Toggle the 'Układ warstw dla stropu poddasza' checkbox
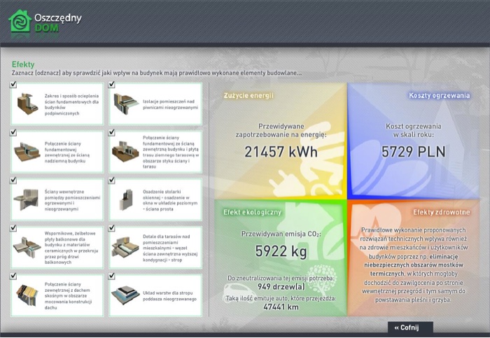The width and height of the screenshot is (490, 338). tap(111, 276)
